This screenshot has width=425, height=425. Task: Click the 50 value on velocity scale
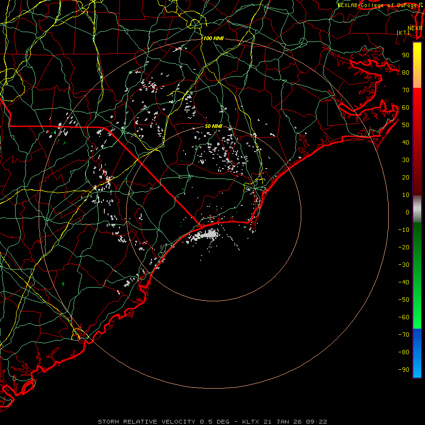(406, 125)
